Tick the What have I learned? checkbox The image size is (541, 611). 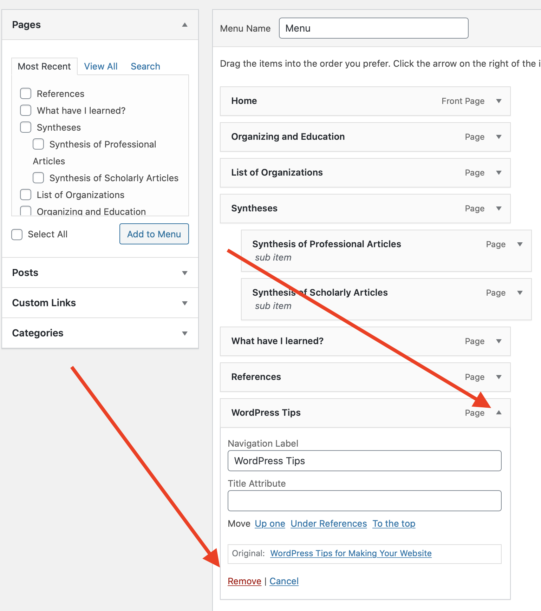click(26, 111)
